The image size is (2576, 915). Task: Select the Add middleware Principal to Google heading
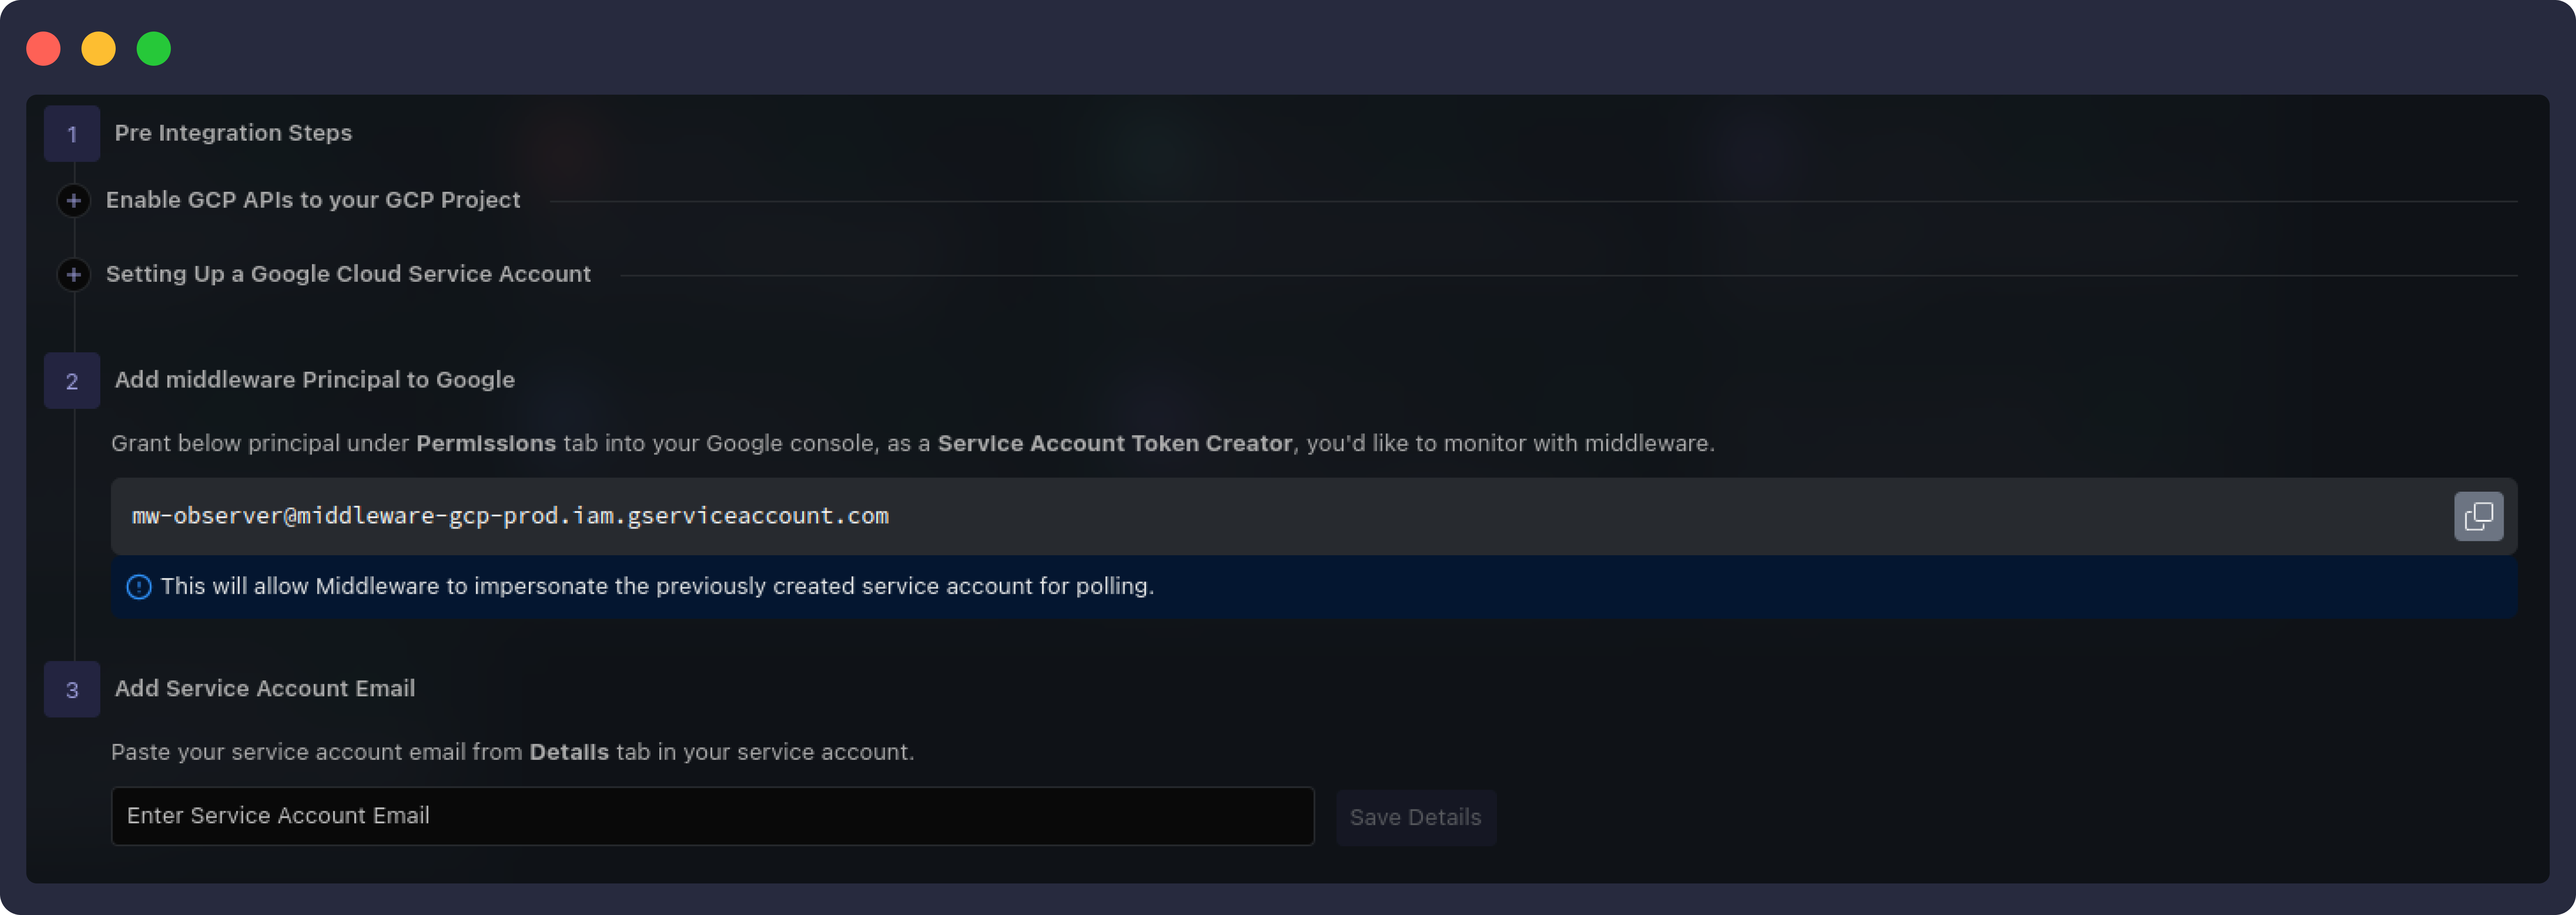pyautogui.click(x=314, y=380)
